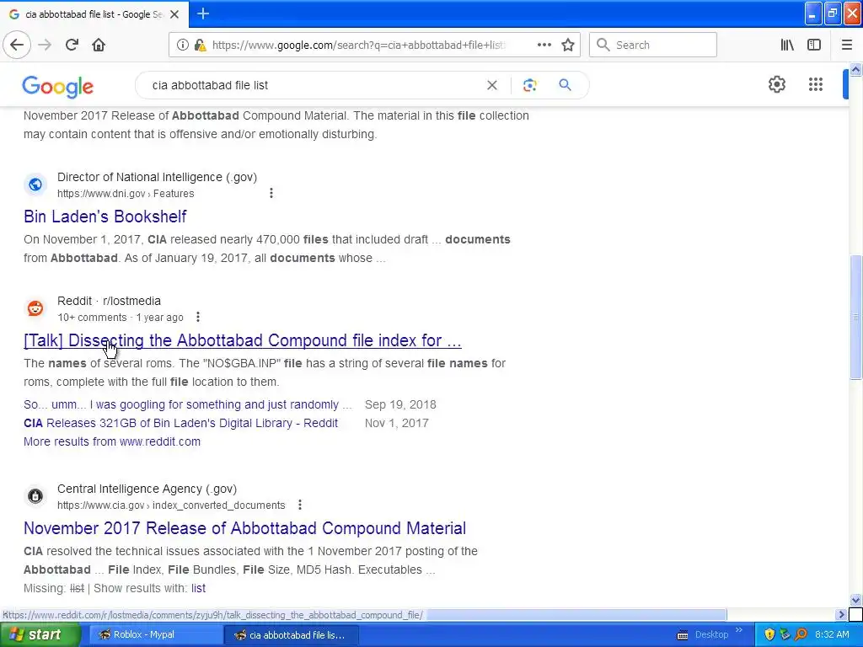
Task: Click 'Central Intelligence Agency (.gov)' text
Action: click(147, 489)
